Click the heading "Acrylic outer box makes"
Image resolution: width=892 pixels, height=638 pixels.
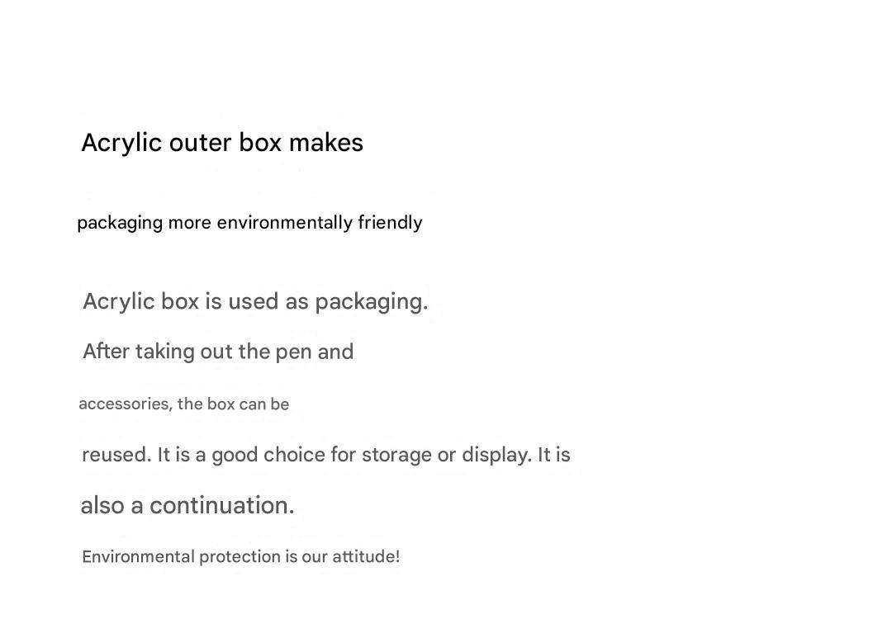click(x=222, y=143)
